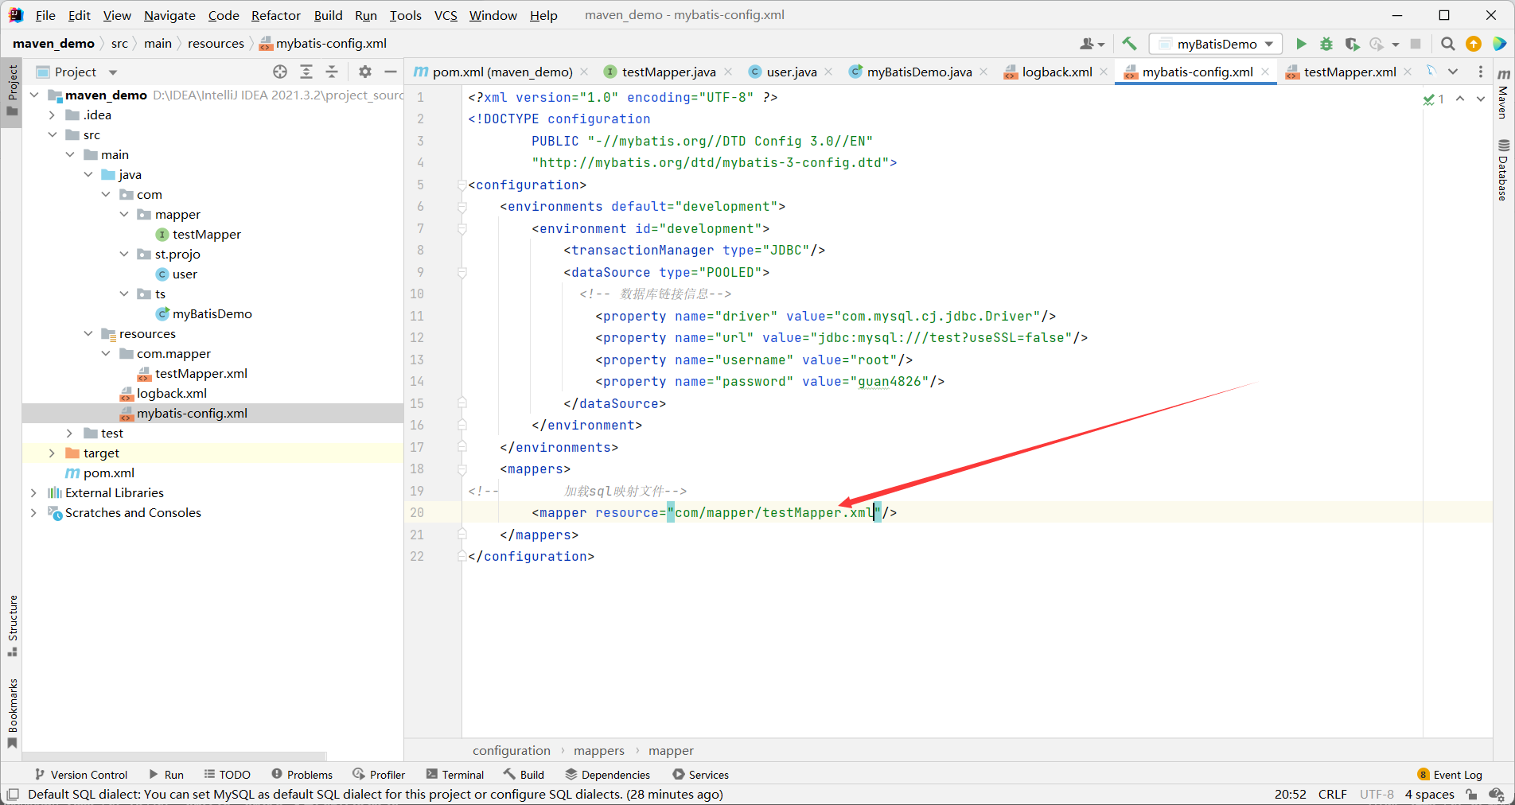This screenshot has width=1515, height=805.
Task: Fold the configuration tag at line 5
Action: coord(462,185)
